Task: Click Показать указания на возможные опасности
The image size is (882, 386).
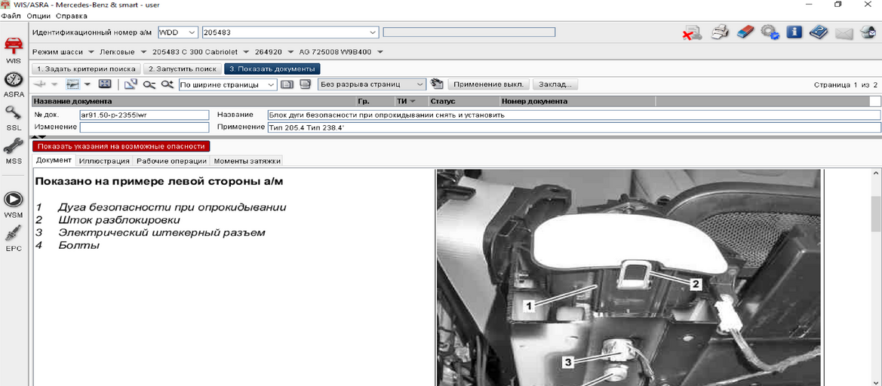Action: [121, 146]
